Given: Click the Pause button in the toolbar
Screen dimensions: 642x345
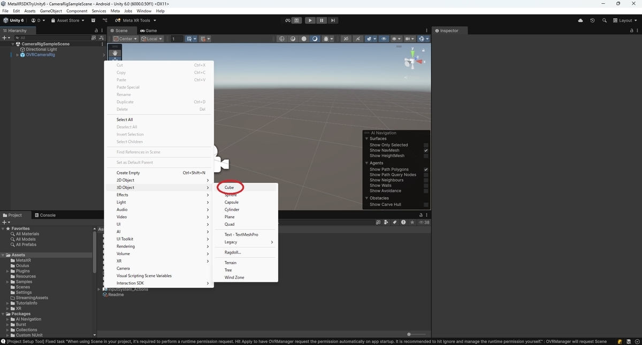Looking at the screenshot, I should (x=322, y=20).
